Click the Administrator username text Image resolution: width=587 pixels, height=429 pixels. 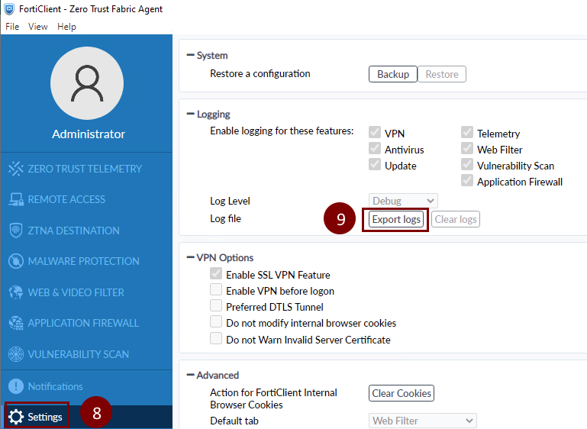click(x=89, y=134)
